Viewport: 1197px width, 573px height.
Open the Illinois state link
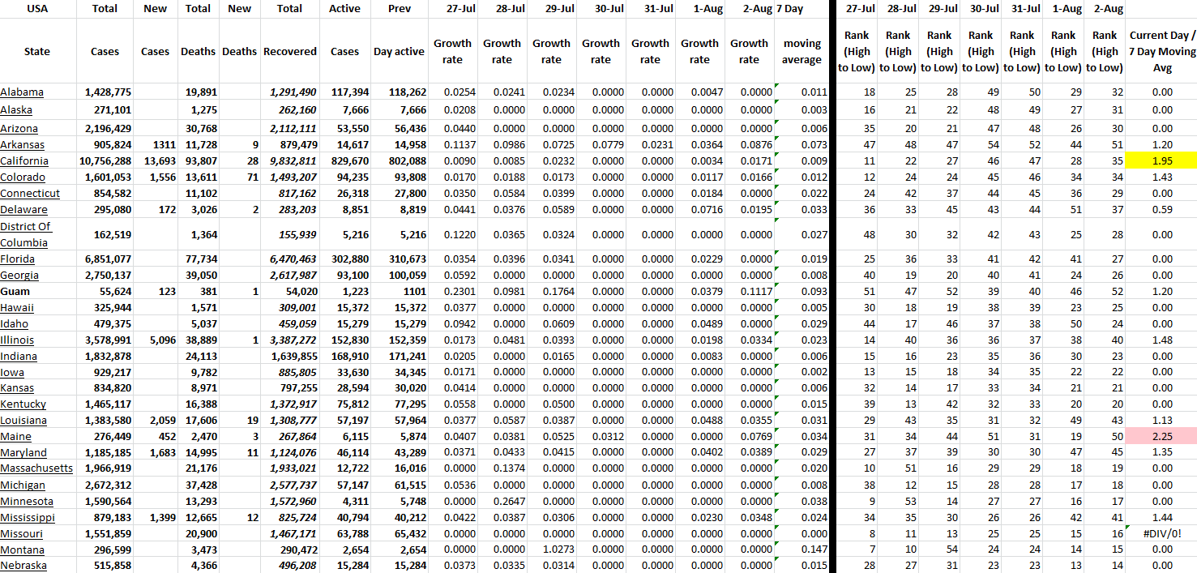coord(17,340)
